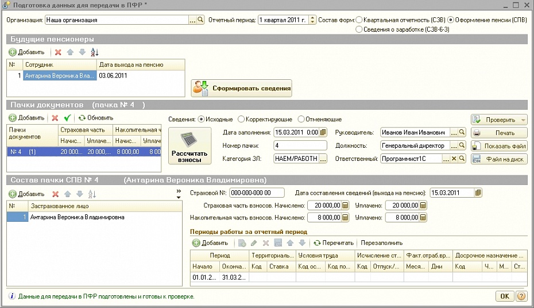Select Квартальная отчетность (СЗВ) radio option
Screen dimensions: 534x308
coord(359,20)
